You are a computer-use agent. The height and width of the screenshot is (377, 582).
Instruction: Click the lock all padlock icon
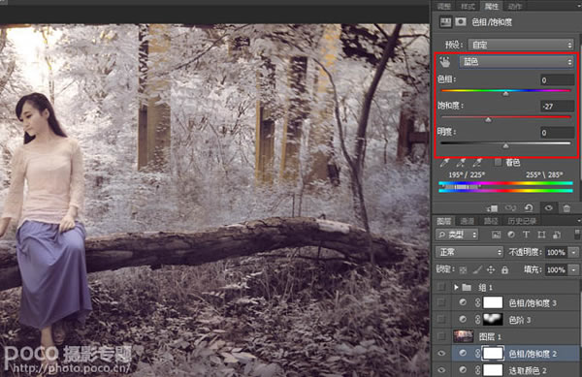tap(504, 269)
